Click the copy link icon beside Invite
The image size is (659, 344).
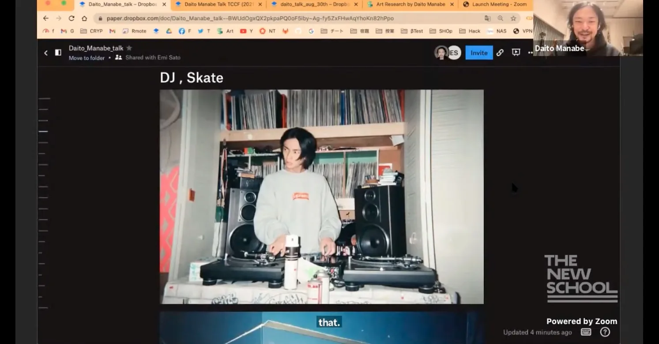coord(500,52)
